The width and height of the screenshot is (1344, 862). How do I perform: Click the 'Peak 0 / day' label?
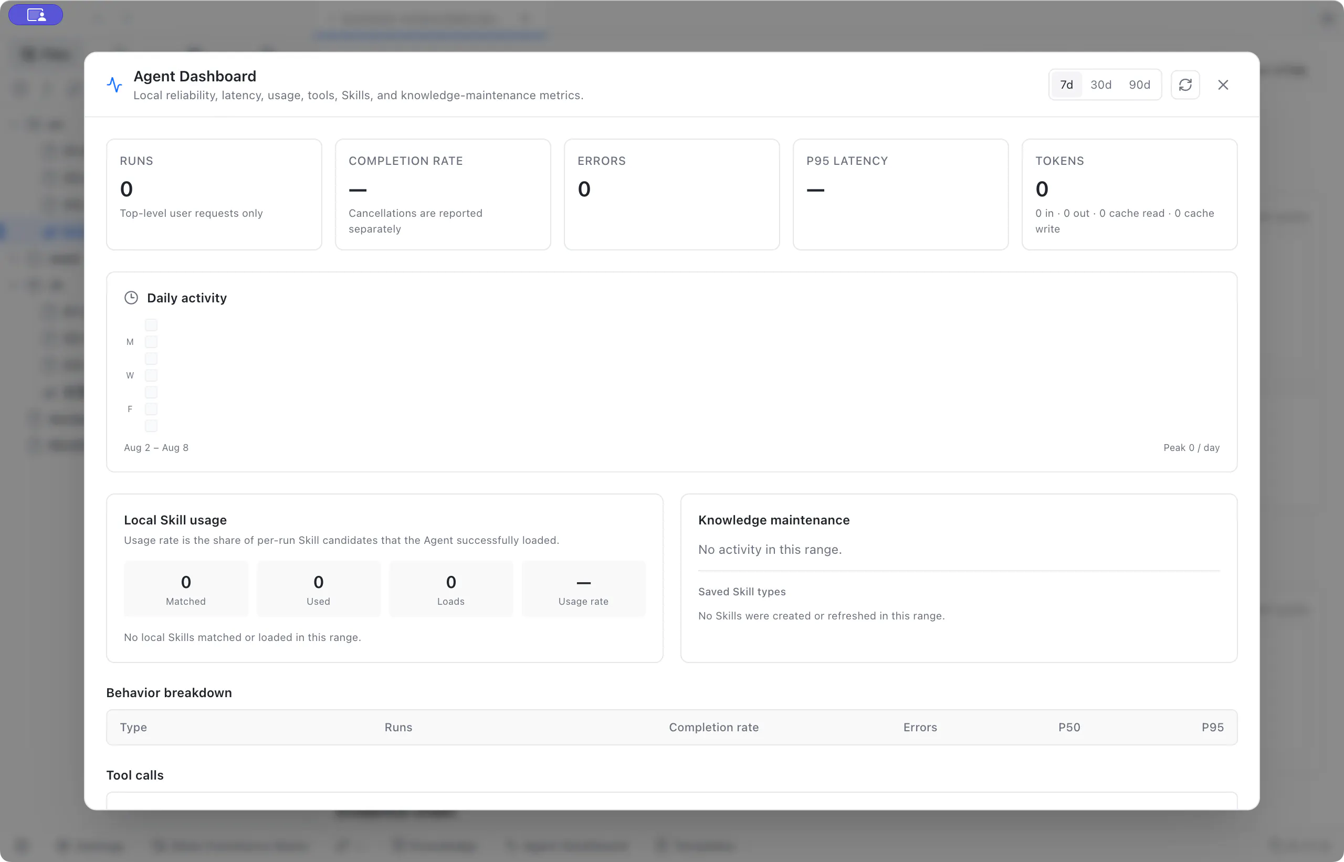pos(1191,447)
